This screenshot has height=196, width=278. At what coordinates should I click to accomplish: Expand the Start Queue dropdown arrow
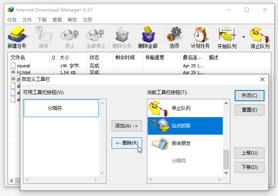tap(243, 37)
